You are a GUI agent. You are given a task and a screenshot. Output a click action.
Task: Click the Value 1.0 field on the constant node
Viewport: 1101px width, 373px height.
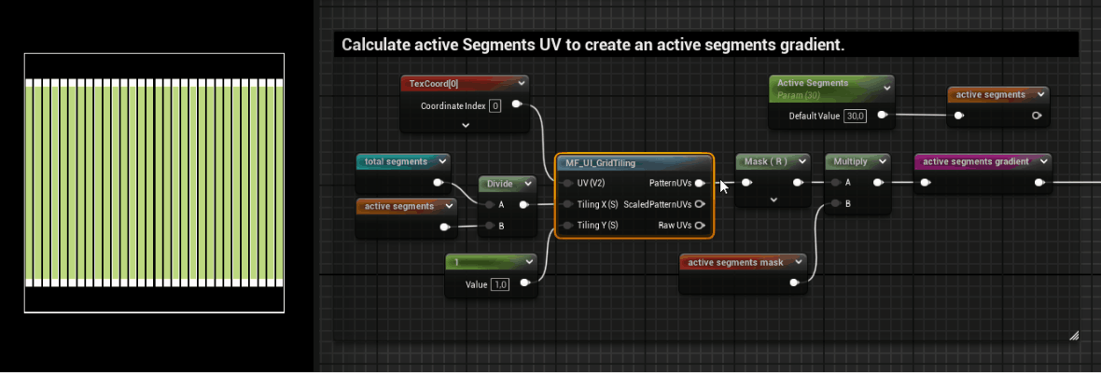pyautogui.click(x=500, y=284)
